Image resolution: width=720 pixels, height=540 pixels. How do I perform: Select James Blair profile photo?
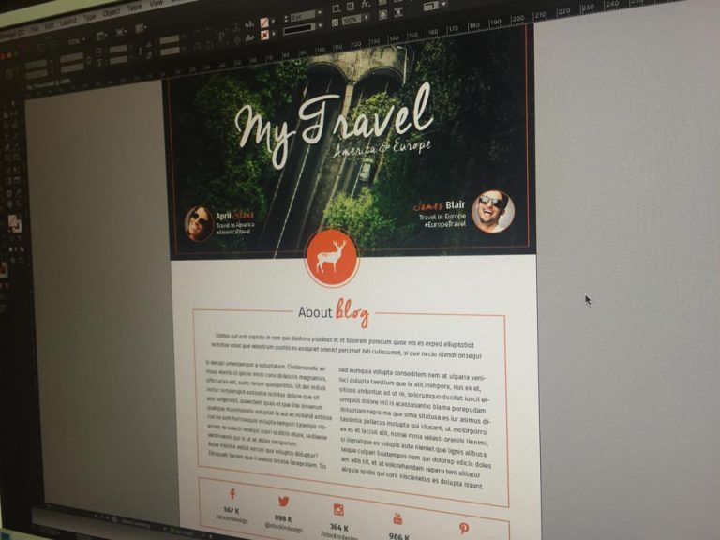tap(494, 212)
